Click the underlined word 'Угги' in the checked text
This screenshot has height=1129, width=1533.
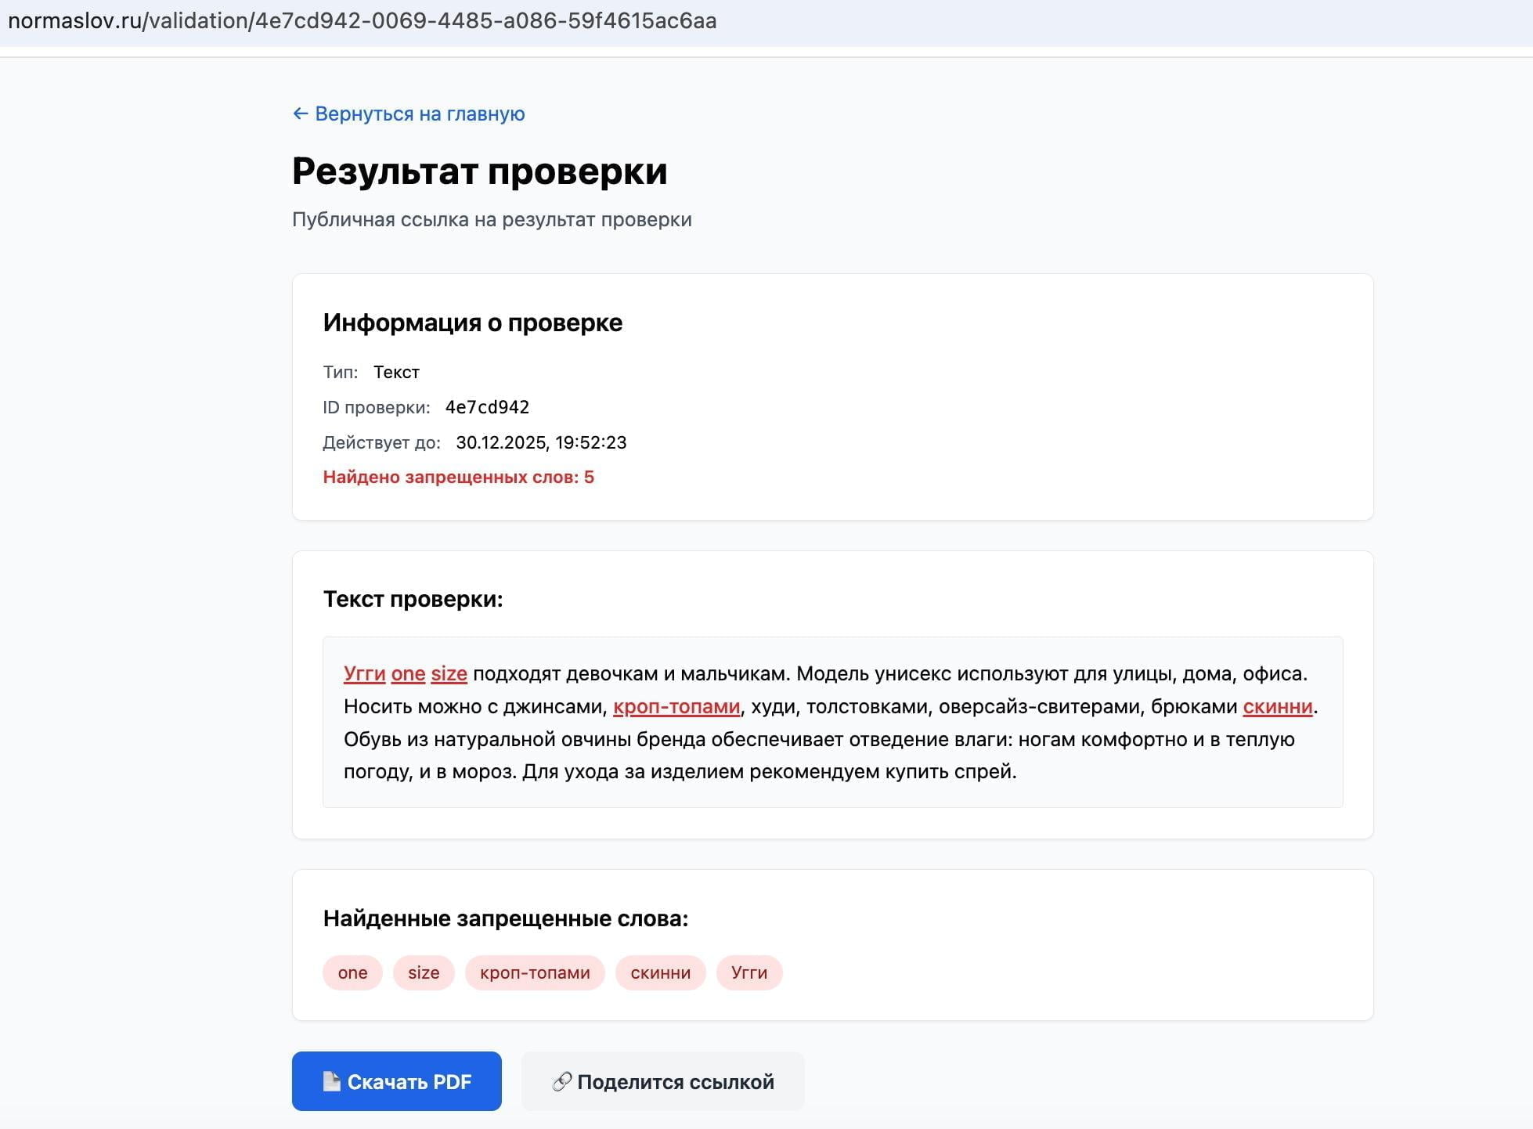point(364,673)
